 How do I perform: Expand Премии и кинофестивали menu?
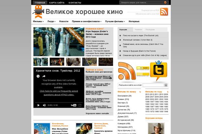tap(87, 21)
